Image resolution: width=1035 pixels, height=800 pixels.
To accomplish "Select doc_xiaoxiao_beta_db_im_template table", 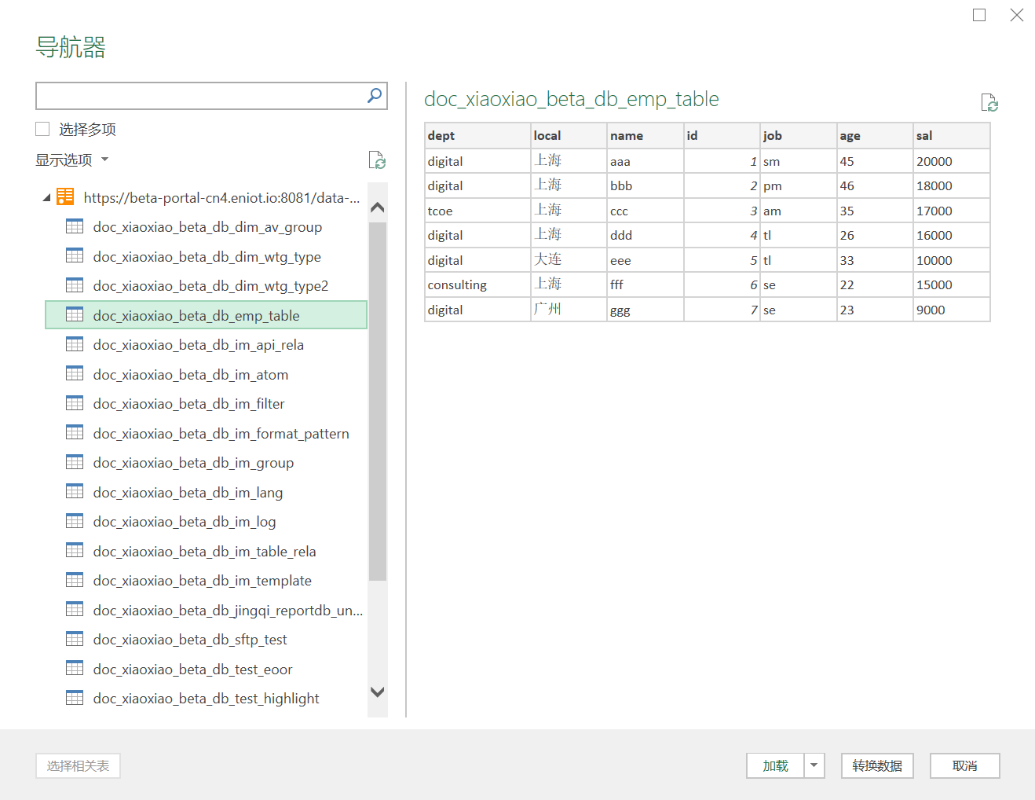I will point(202,581).
